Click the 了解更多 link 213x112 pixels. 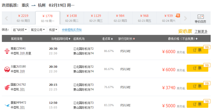pyautogui.click(x=201, y=32)
